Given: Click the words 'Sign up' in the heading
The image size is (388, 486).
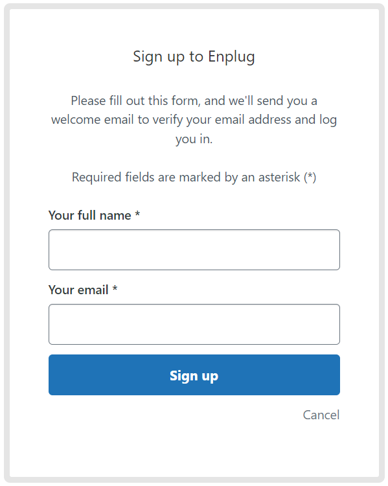Looking at the screenshot, I should (x=159, y=58).
